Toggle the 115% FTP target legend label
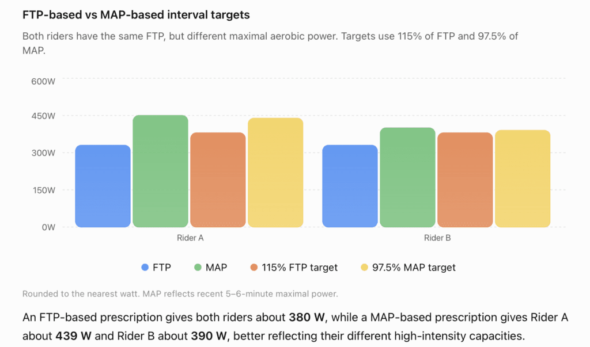The height and width of the screenshot is (347, 590). pyautogui.click(x=300, y=267)
